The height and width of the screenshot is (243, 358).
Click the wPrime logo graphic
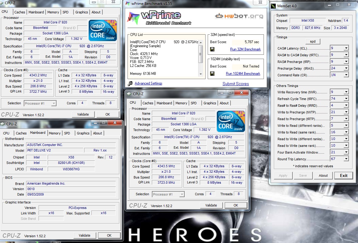[159, 18]
